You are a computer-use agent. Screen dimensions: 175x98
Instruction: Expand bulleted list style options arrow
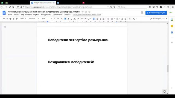click(x=120, y=19)
